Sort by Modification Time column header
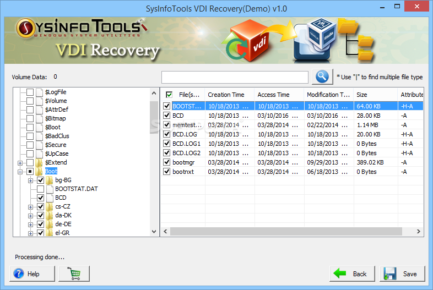 [329, 95]
